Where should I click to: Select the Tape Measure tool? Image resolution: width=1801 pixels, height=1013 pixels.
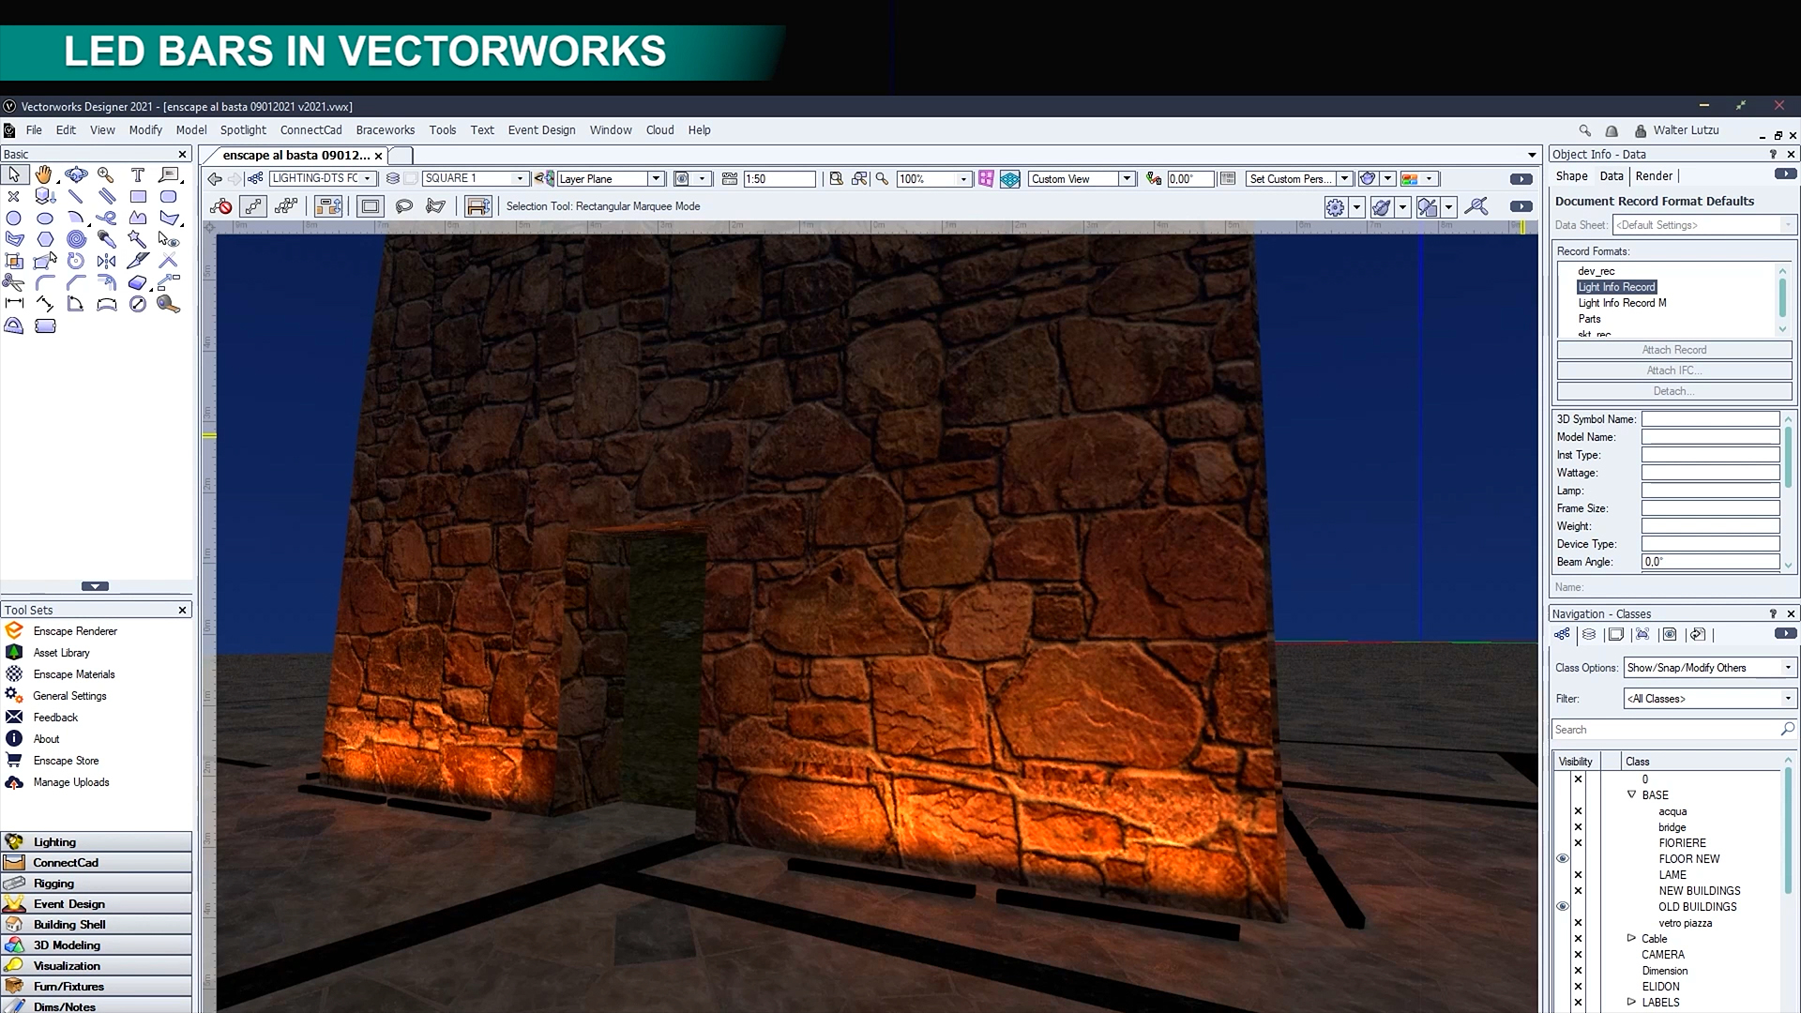169,304
